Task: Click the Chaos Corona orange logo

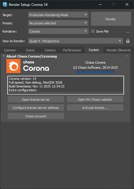Action: click(x=13, y=66)
